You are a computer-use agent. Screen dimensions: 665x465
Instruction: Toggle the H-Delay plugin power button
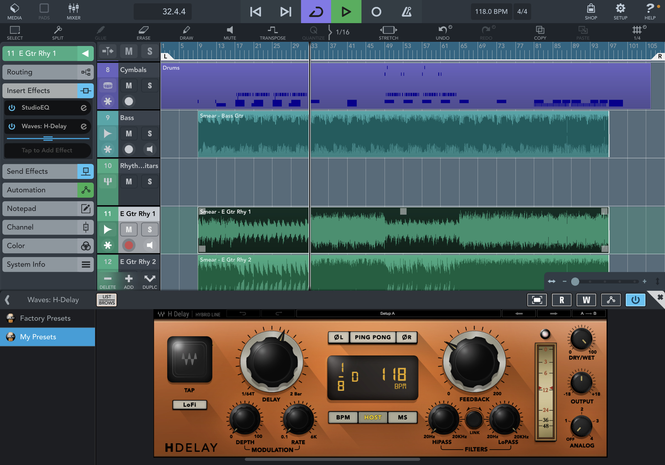click(635, 300)
